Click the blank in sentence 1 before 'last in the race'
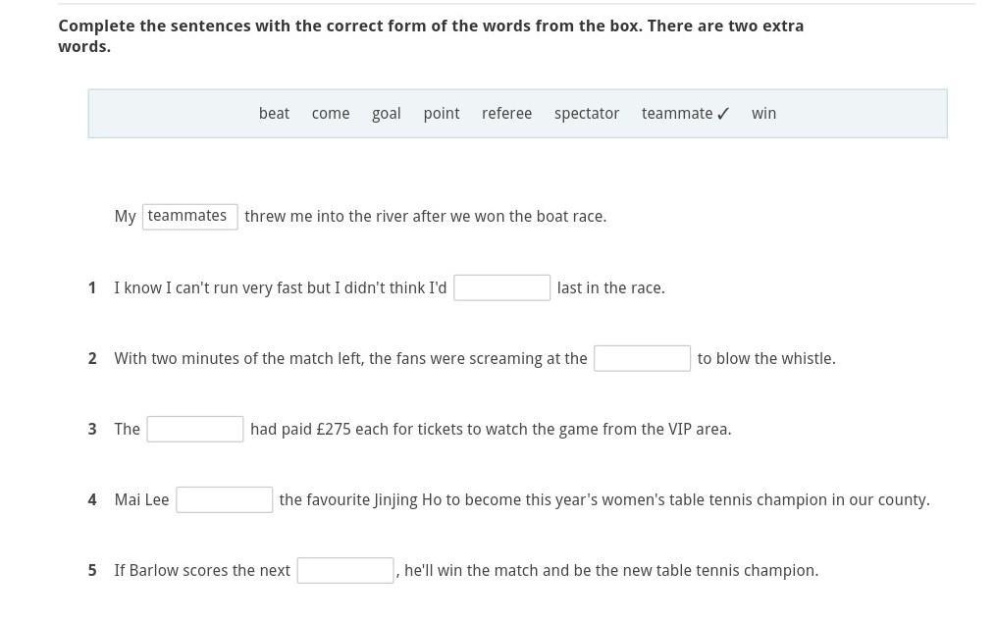 click(x=501, y=287)
